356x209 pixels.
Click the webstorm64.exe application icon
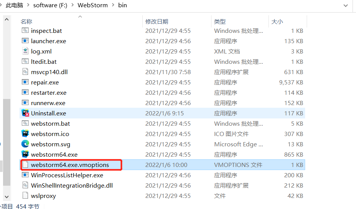[x=25, y=154]
